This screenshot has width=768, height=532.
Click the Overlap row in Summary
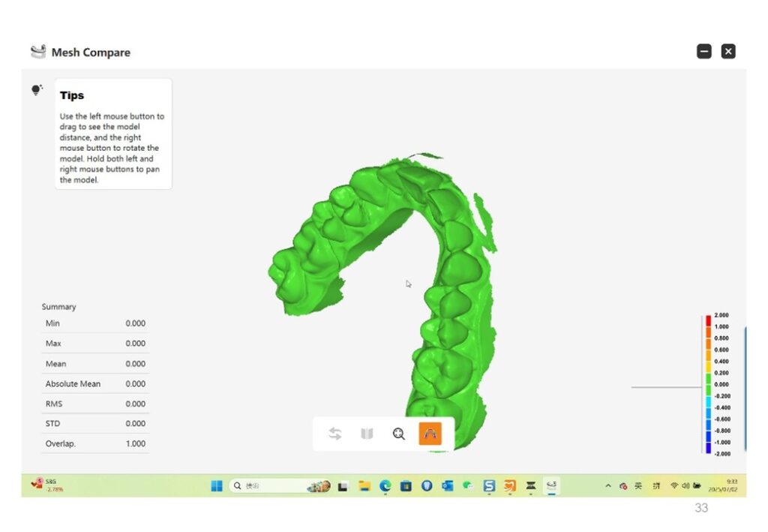tap(95, 443)
